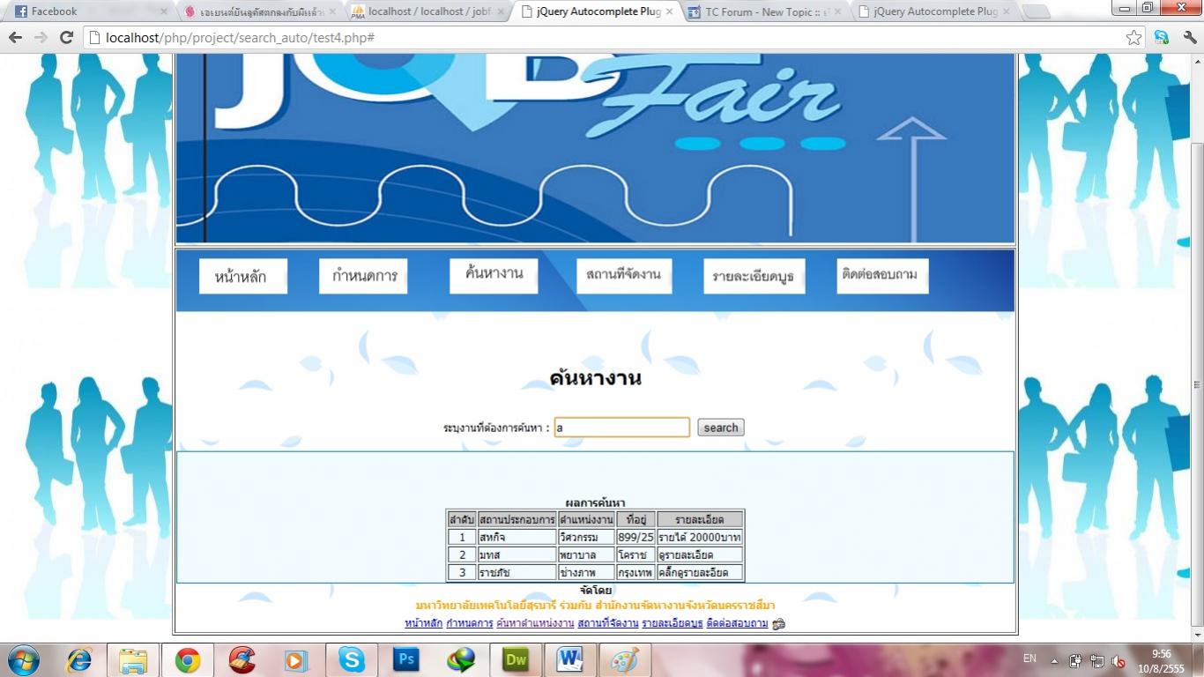Click the ดูรายละเอียด cell in row 2

pyautogui.click(x=700, y=554)
